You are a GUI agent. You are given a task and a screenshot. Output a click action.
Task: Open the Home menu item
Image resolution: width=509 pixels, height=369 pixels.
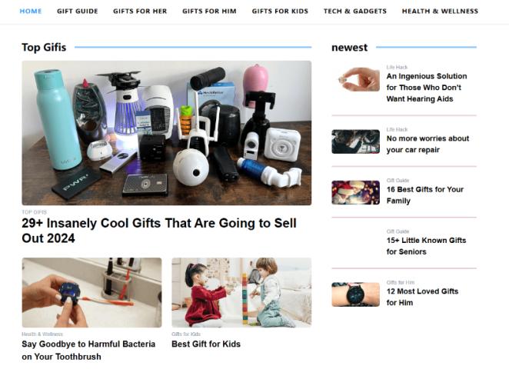coord(31,11)
